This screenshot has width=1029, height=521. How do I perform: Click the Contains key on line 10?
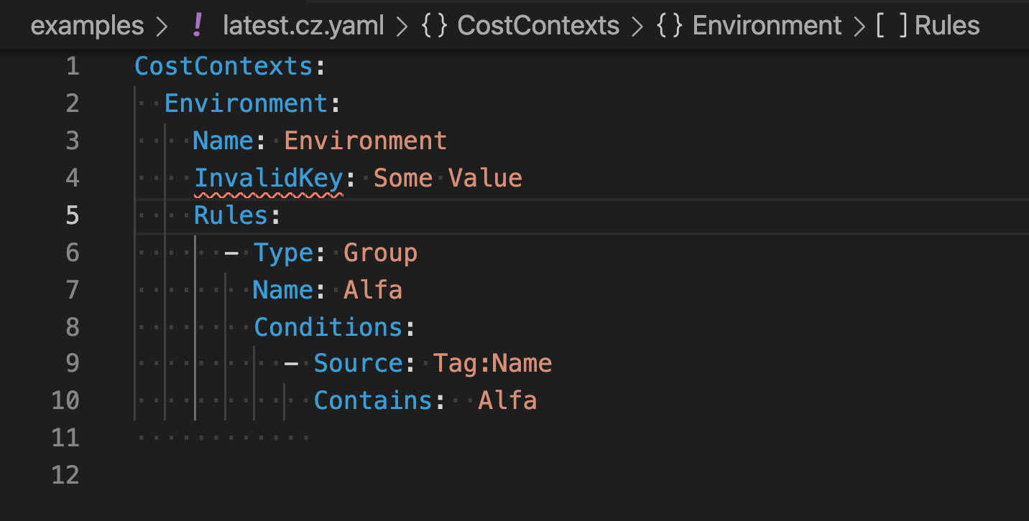click(x=373, y=400)
